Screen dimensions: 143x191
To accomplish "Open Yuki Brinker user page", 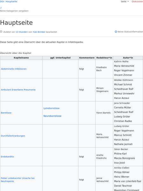I will pos(39,32).
